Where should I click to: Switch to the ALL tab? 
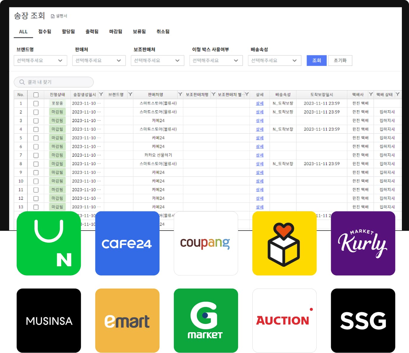click(23, 32)
